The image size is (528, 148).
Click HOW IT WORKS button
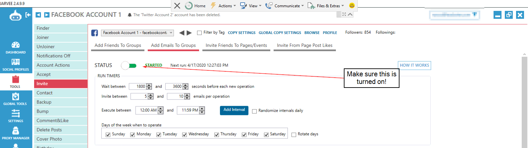point(414,65)
